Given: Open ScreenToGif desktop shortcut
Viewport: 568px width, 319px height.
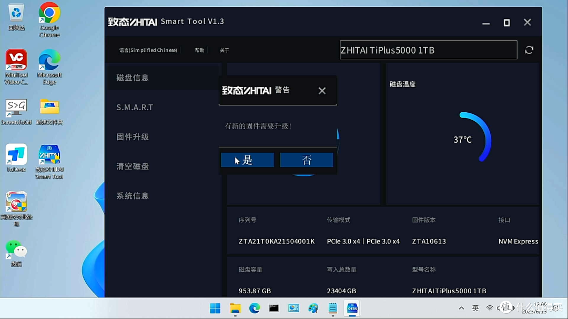Looking at the screenshot, I should click(16, 112).
